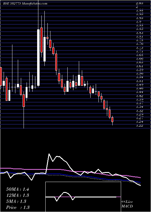
Task: Click the 1.46 price axis label
Action: [140, 88]
